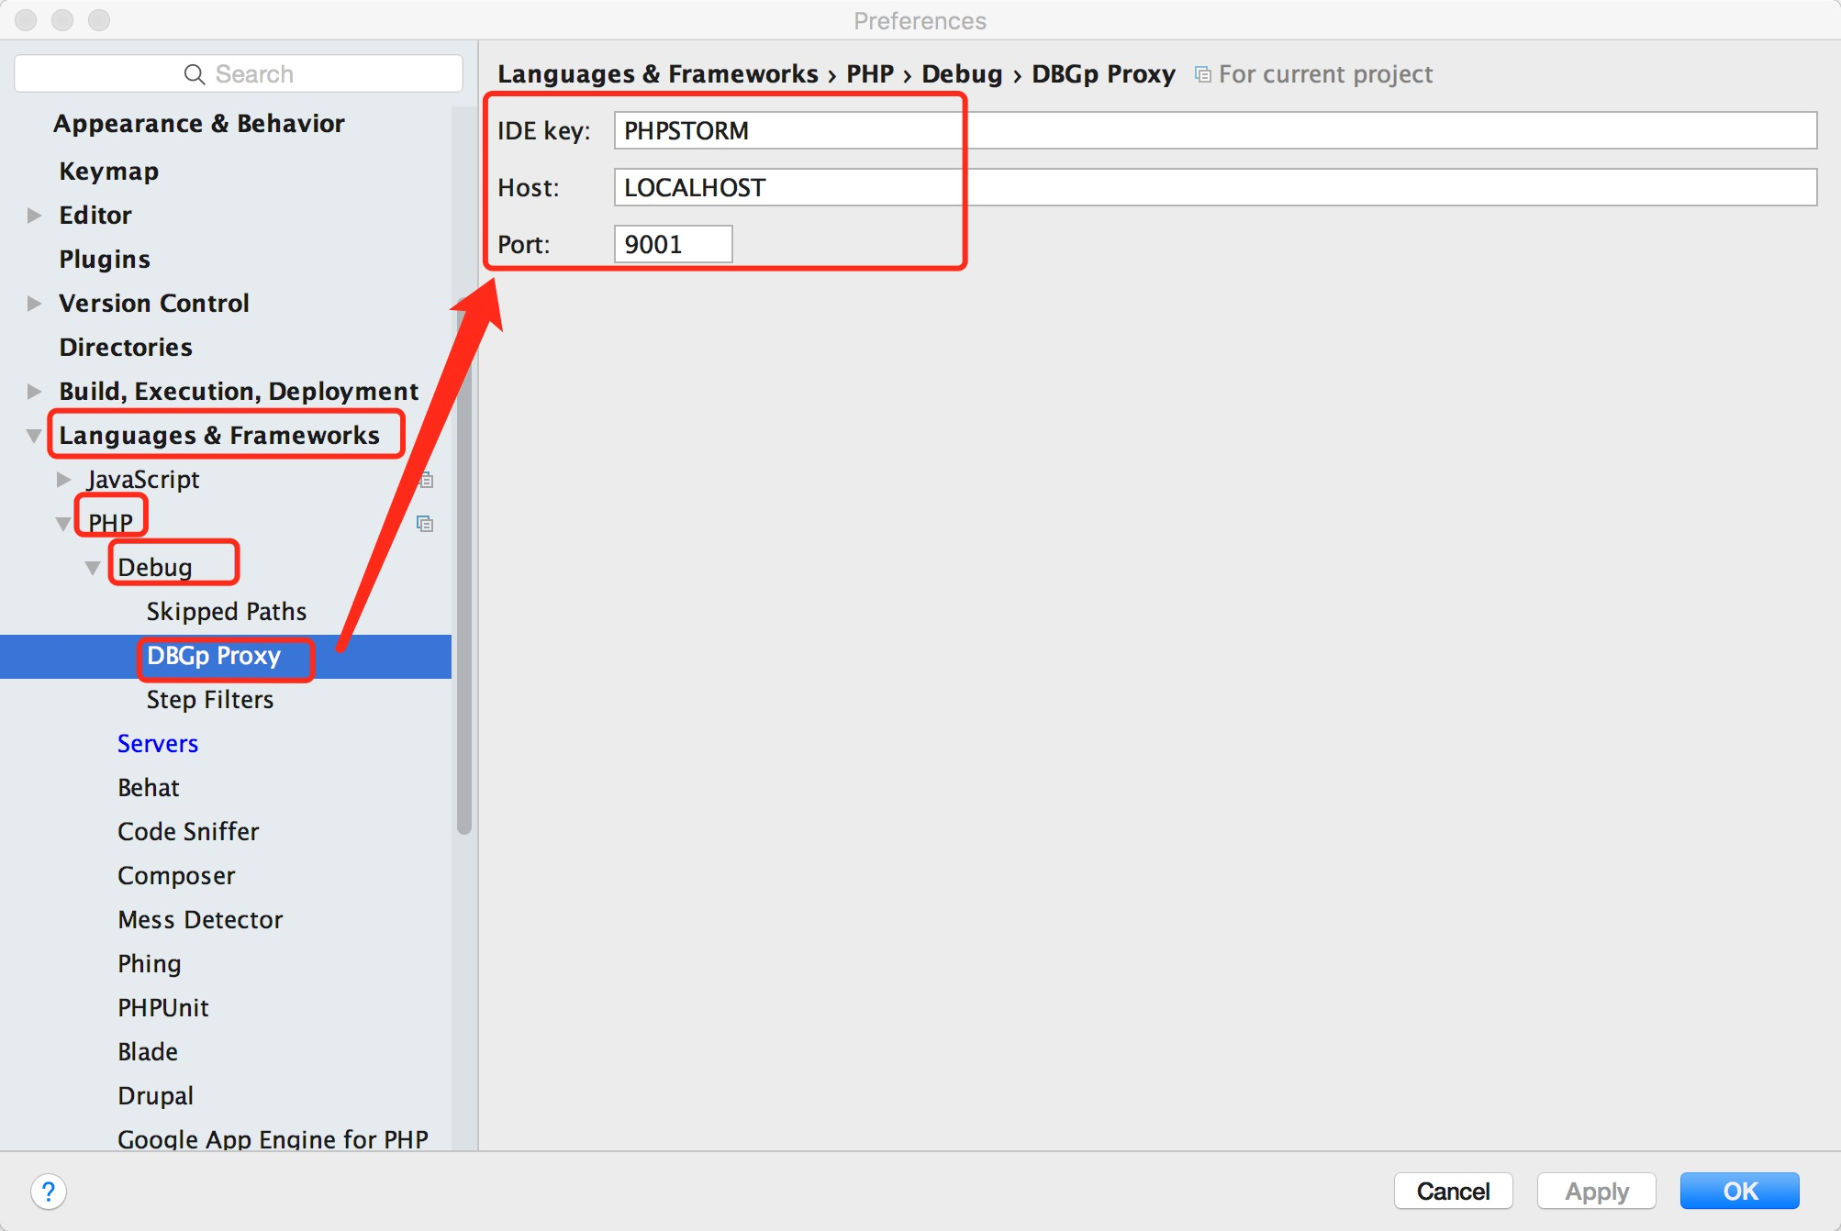Click the search magnifier icon
1841x1231 pixels.
(x=195, y=74)
